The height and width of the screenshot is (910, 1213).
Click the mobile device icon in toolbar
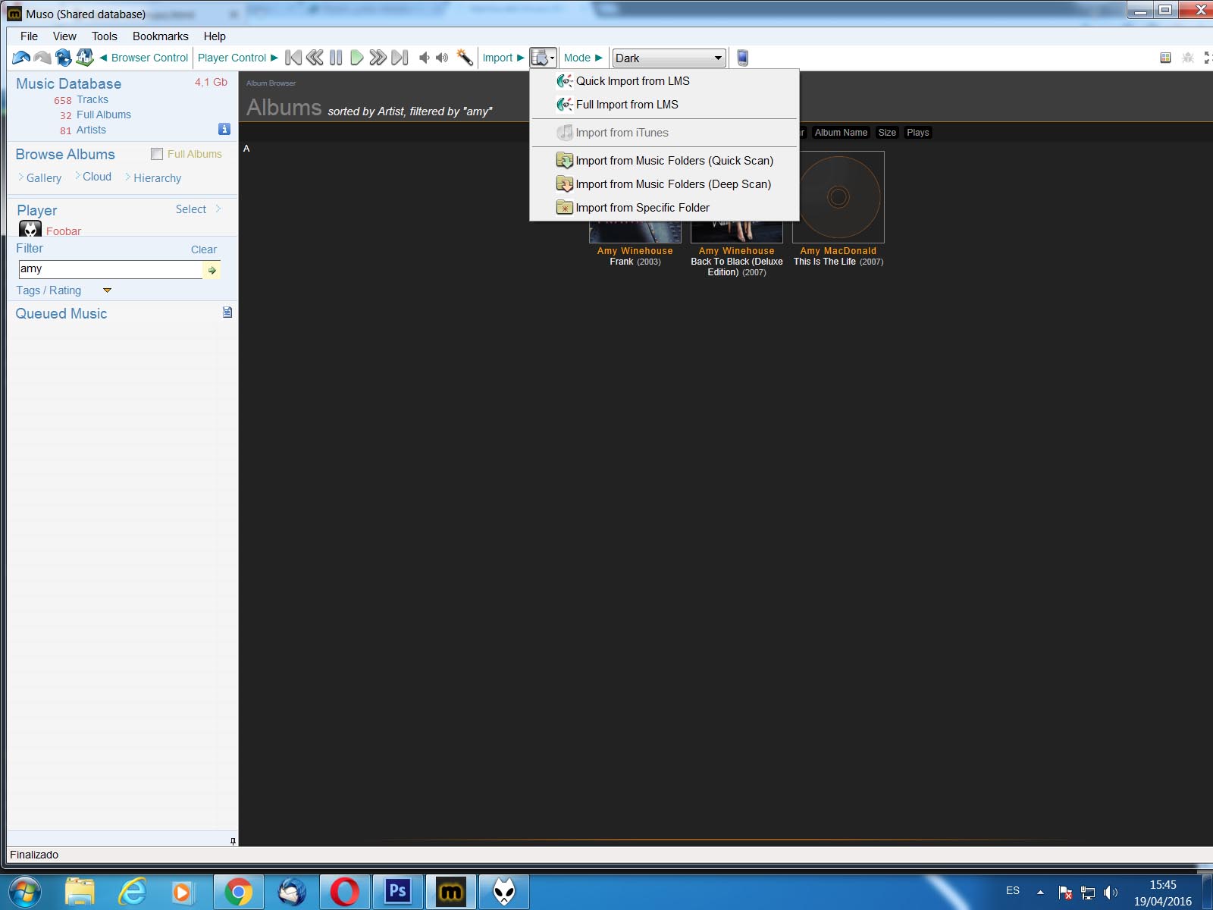[x=743, y=58]
